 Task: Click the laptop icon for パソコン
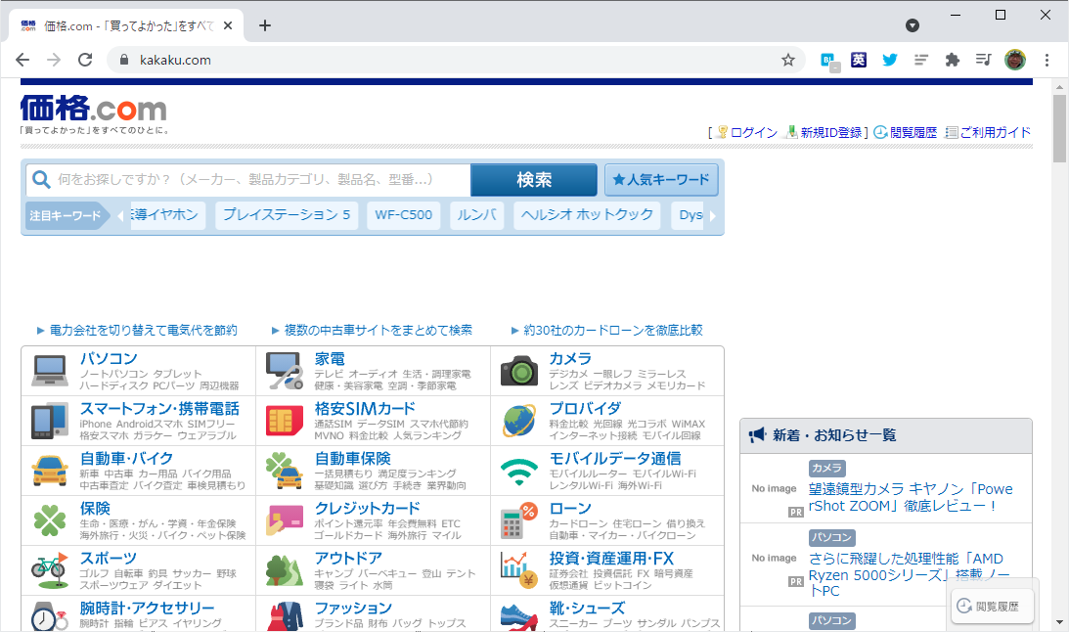50,371
